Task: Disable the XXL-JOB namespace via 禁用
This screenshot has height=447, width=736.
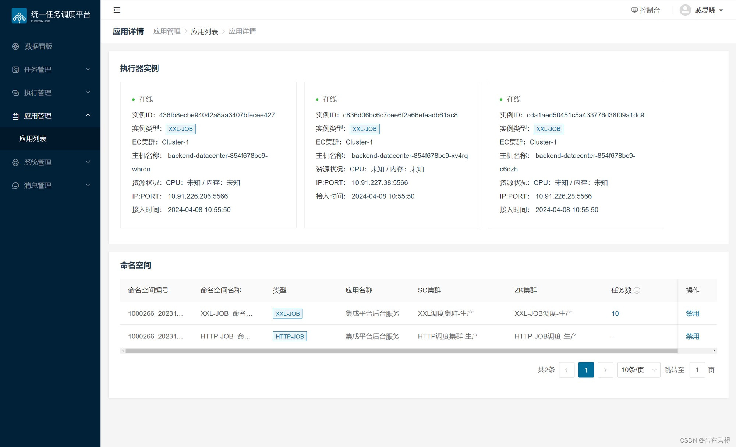Action: (692, 313)
